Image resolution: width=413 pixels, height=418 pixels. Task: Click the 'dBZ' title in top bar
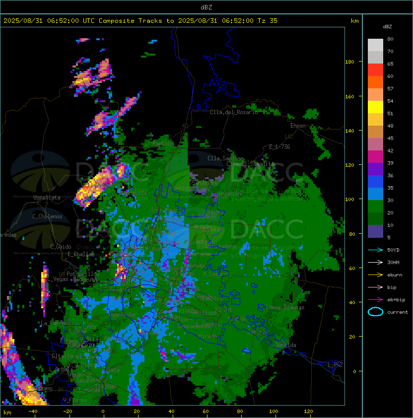(x=206, y=7)
